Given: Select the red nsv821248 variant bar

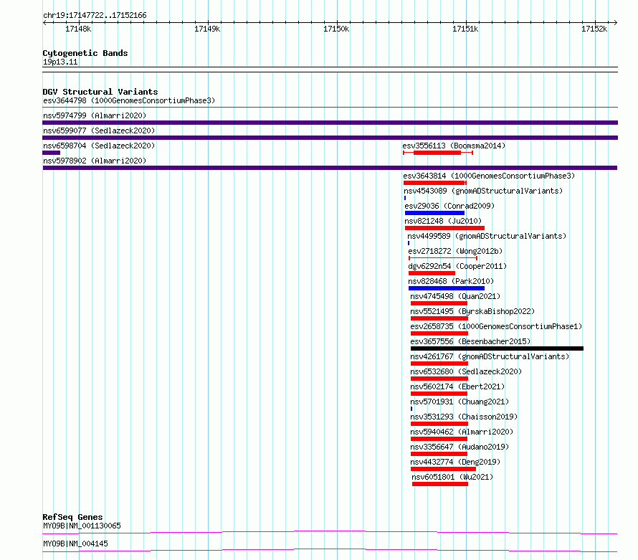Looking at the screenshot, I should pos(444,228).
